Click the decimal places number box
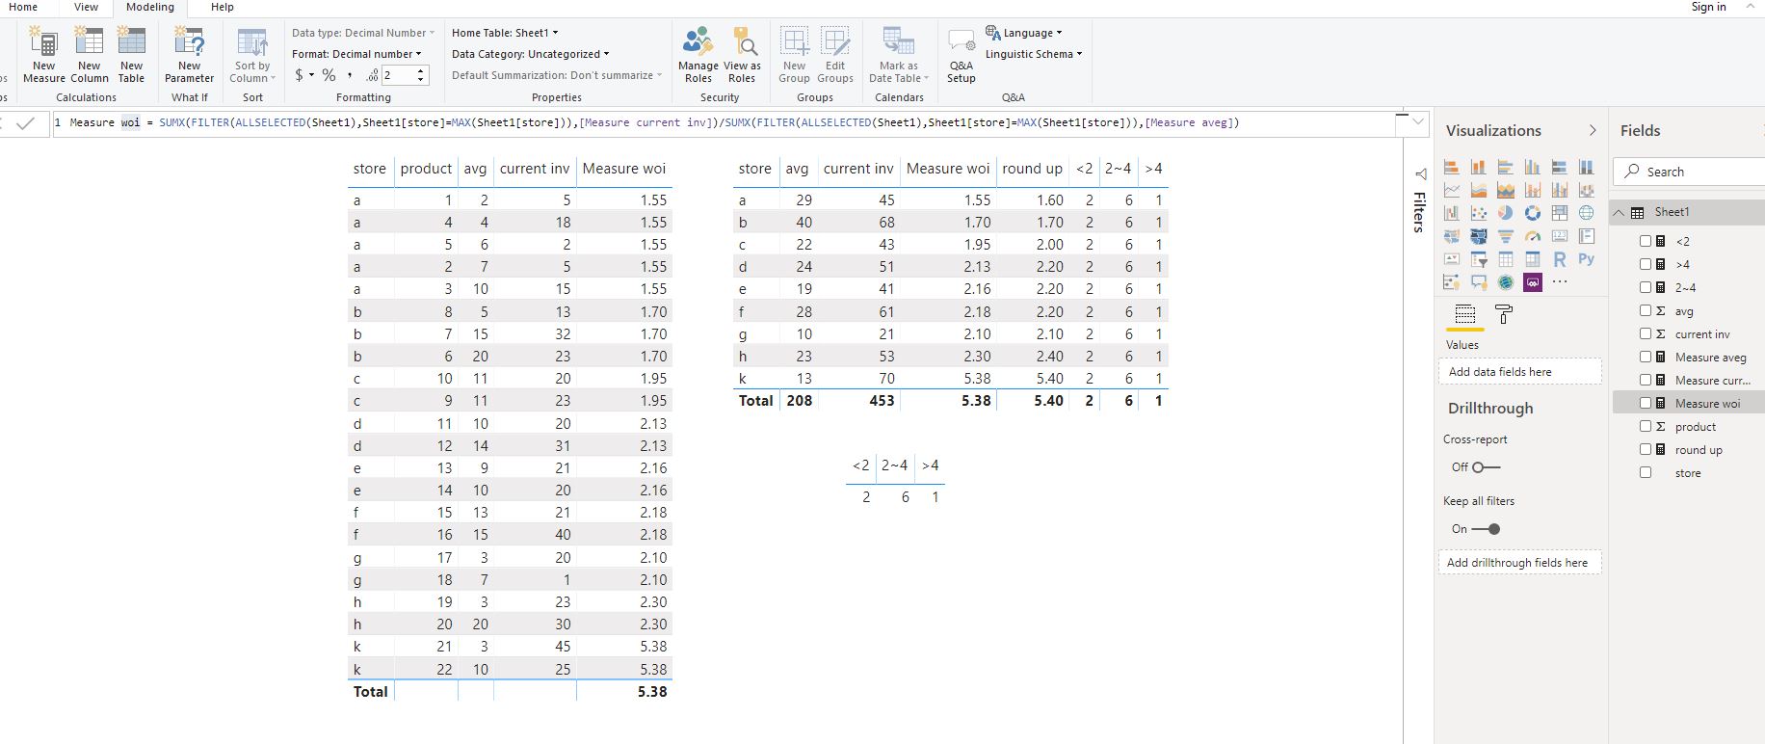The width and height of the screenshot is (1765, 744). tap(404, 75)
